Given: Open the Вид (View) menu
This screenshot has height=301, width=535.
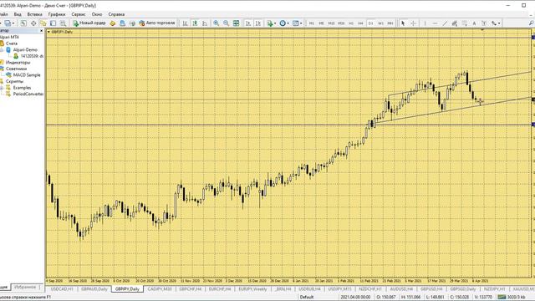Looking at the screenshot, I should [18, 14].
